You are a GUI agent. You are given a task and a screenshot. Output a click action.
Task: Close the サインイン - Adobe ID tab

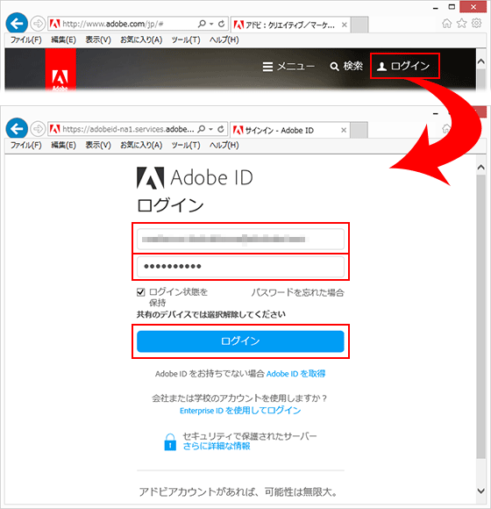tap(344, 130)
